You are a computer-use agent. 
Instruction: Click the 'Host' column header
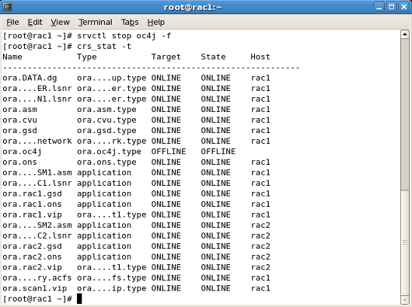pyautogui.click(x=260, y=57)
